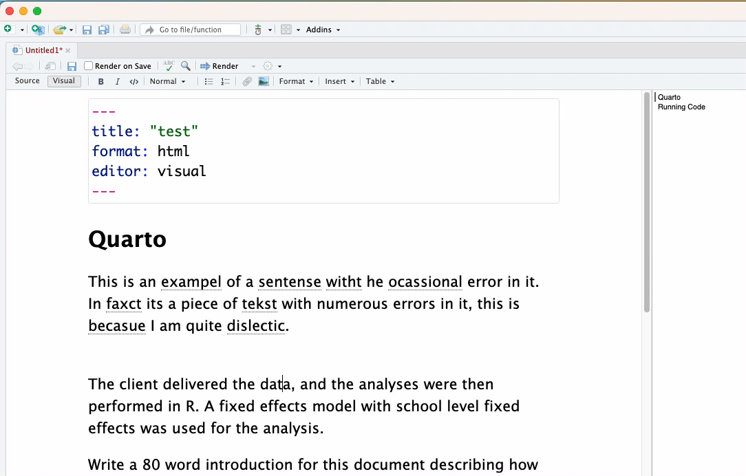
Task: Enable the Render on Save checkbox
Action: [x=89, y=65]
